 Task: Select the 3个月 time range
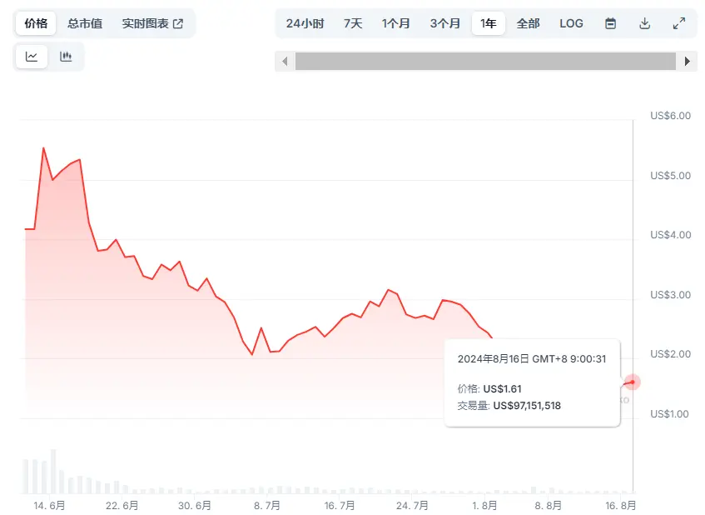444,23
